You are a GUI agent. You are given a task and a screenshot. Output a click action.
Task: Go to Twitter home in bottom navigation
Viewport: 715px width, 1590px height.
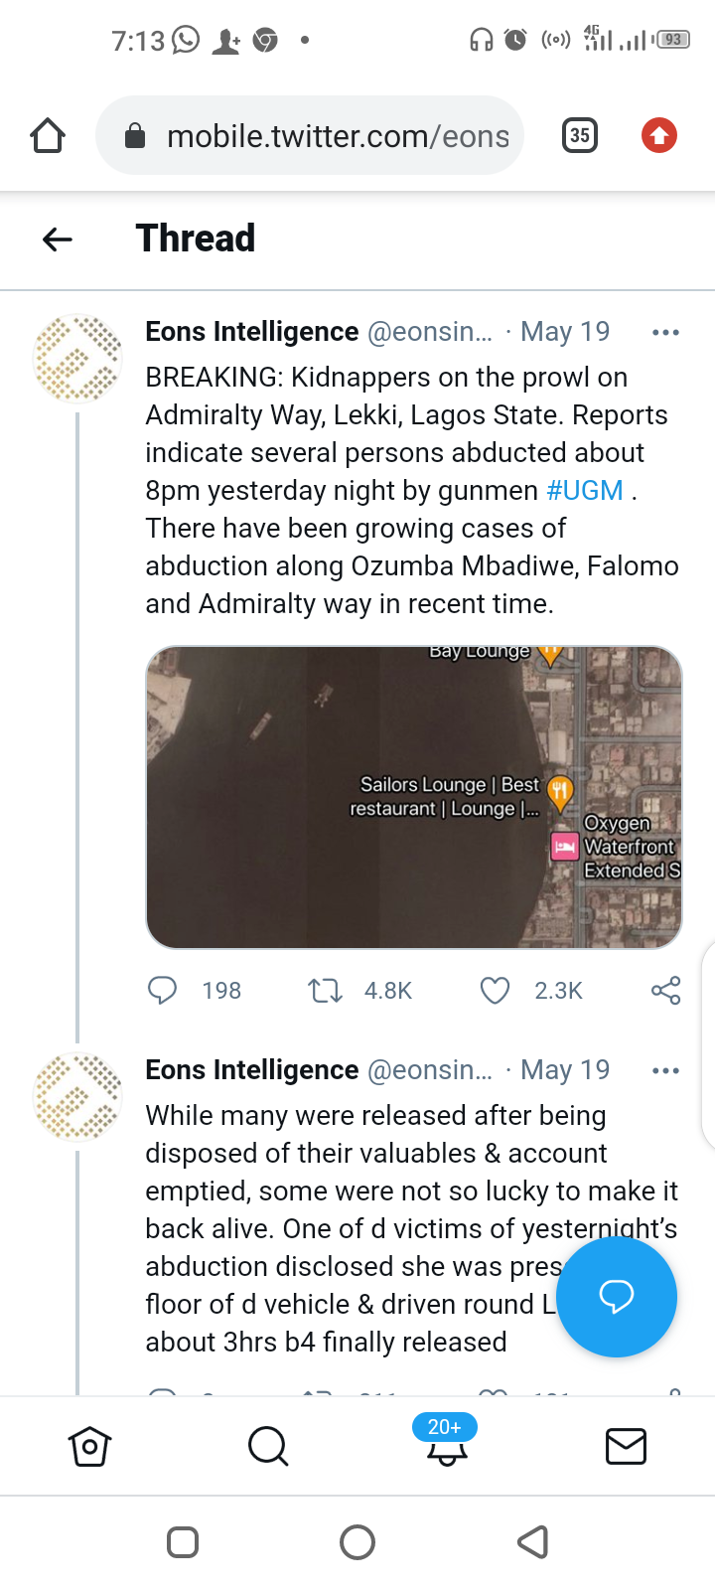coord(89,1447)
